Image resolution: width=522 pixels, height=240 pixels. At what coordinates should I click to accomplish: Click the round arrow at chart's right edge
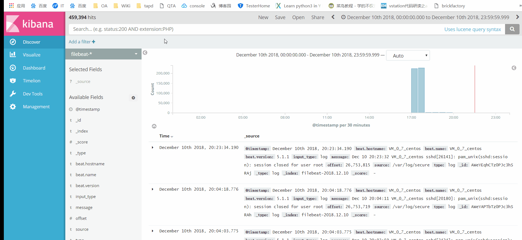pyautogui.click(x=514, y=68)
